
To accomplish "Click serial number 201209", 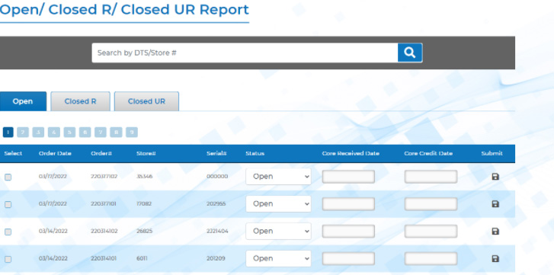I will pyautogui.click(x=216, y=259).
